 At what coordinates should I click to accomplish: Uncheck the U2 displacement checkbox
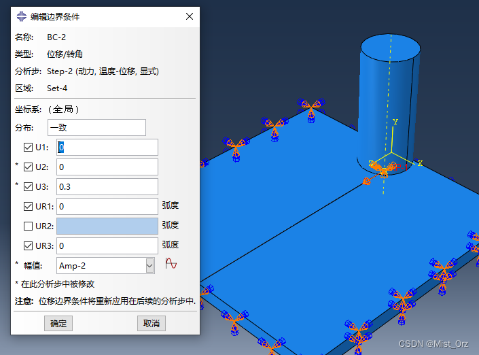28,167
